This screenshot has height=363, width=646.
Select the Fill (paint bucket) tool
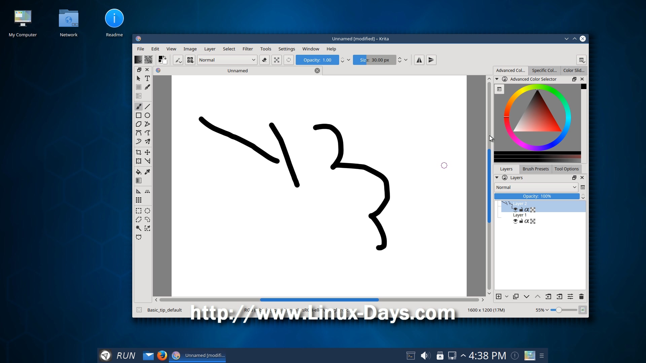(139, 172)
